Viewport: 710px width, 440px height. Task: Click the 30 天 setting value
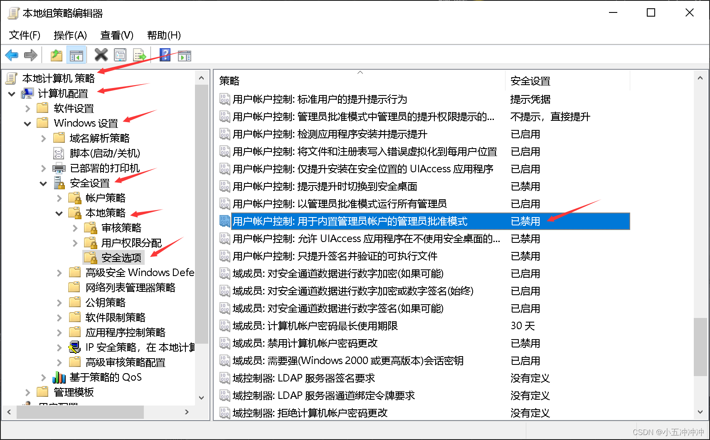coord(523,326)
